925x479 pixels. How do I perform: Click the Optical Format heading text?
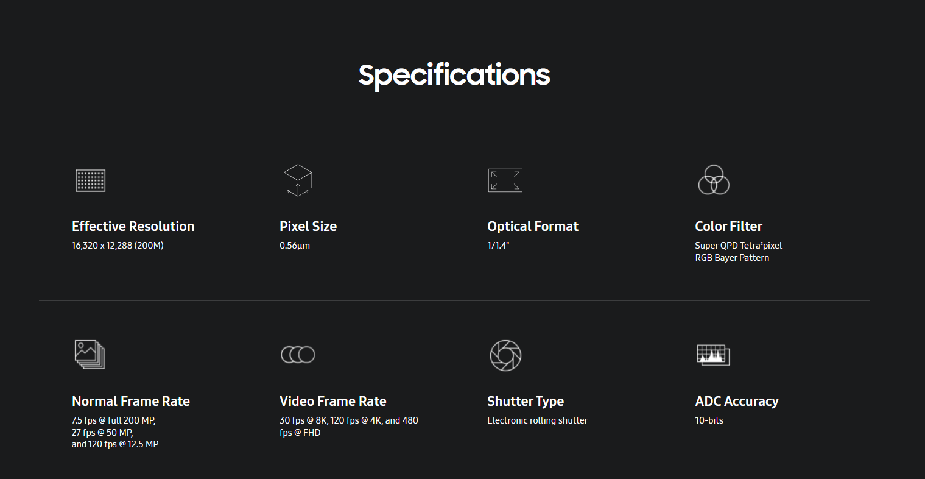(533, 227)
